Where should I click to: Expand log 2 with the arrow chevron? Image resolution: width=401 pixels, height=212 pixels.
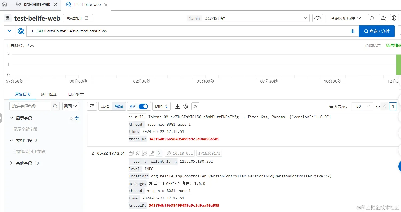tap(159, 153)
